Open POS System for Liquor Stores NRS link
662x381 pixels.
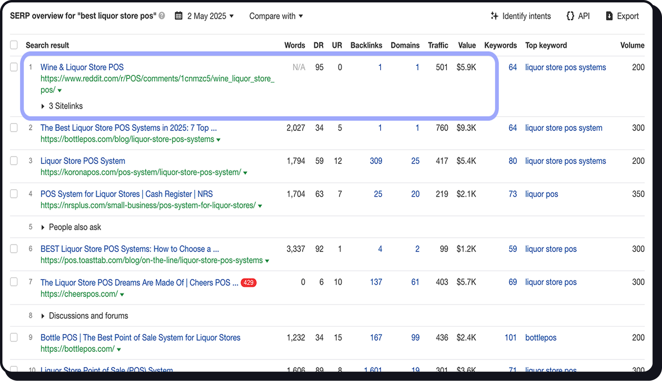pos(127,194)
